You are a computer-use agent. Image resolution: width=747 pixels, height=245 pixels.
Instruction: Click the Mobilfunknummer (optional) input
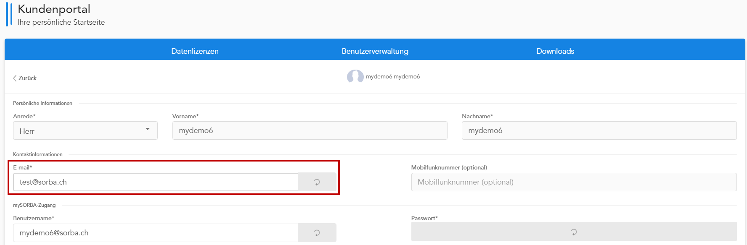tap(574, 182)
